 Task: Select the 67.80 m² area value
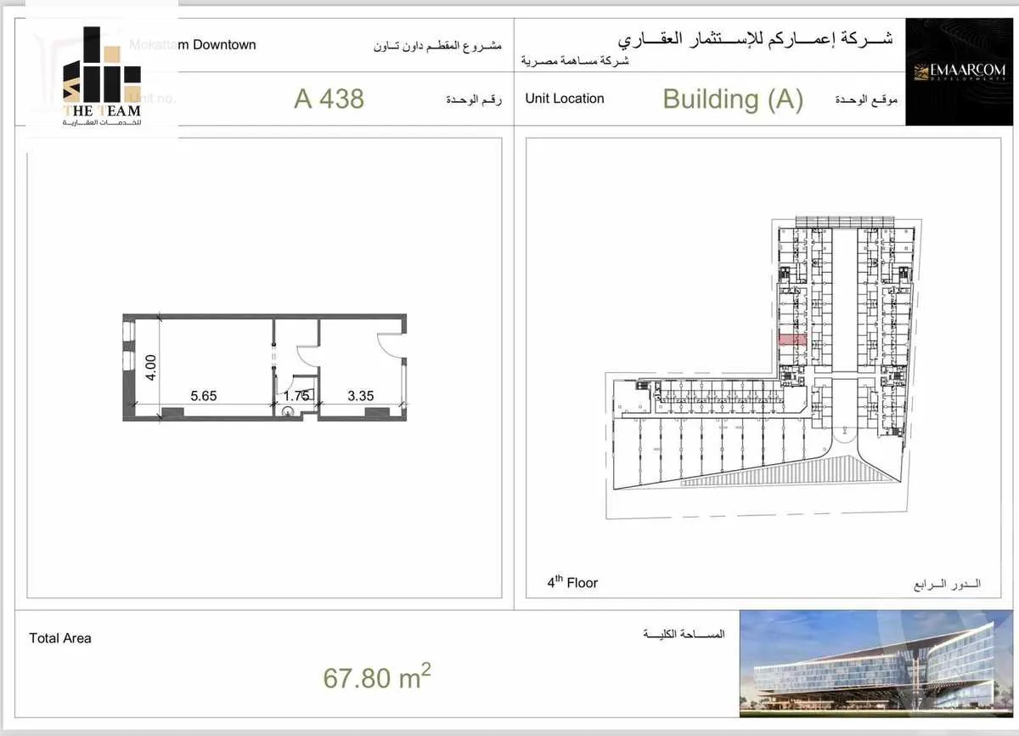(377, 678)
